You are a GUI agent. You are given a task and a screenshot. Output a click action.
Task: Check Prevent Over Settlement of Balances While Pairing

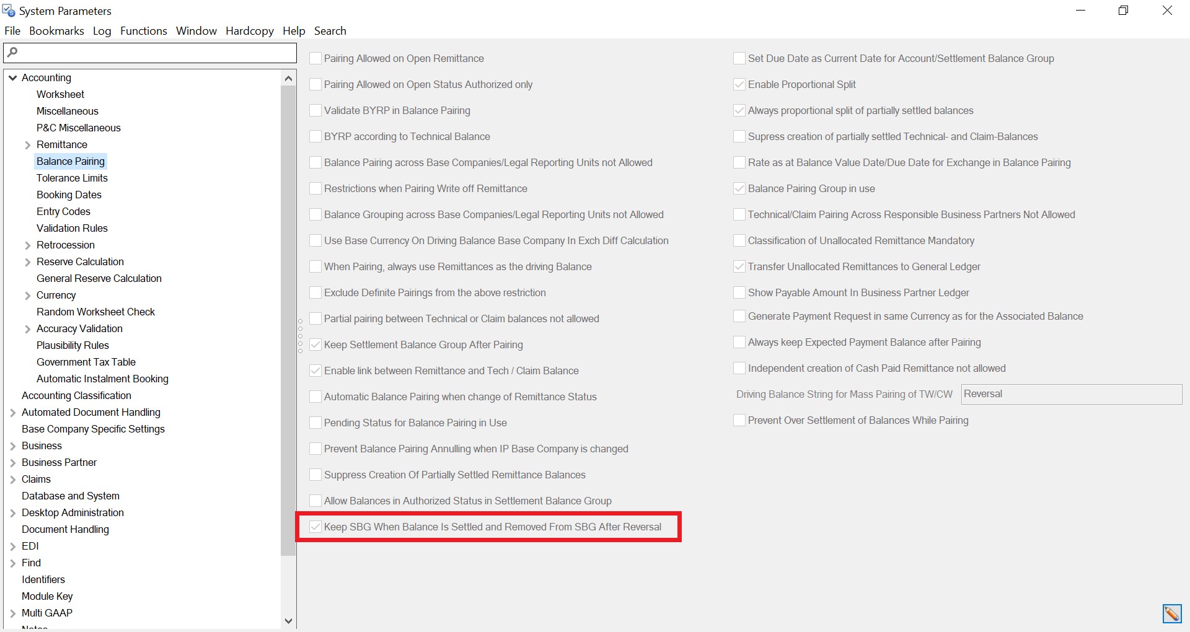point(739,420)
